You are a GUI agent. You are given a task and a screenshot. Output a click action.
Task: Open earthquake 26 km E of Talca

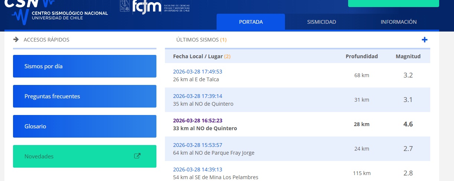pos(197,72)
